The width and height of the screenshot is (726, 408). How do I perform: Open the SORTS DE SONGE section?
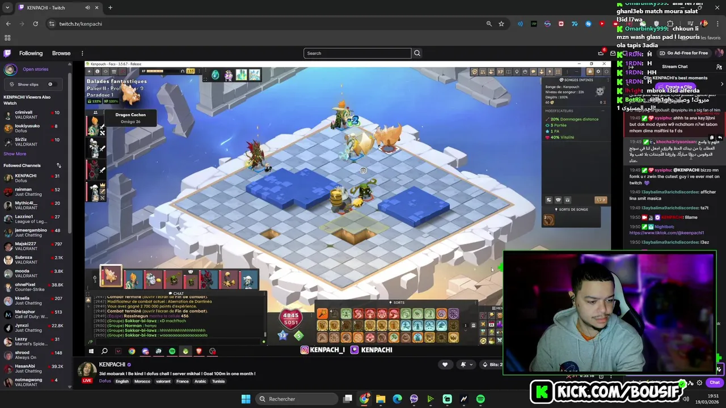tap(572, 209)
